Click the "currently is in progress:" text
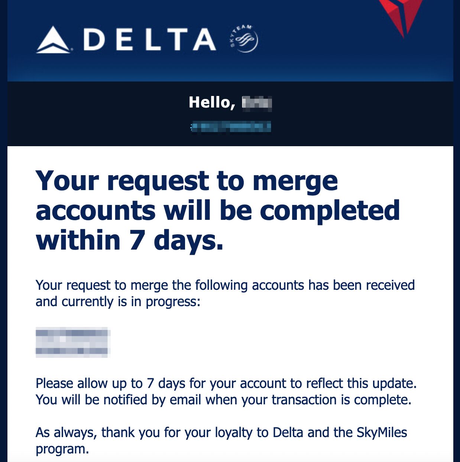Screen dimensions: 460x462 point(131,302)
